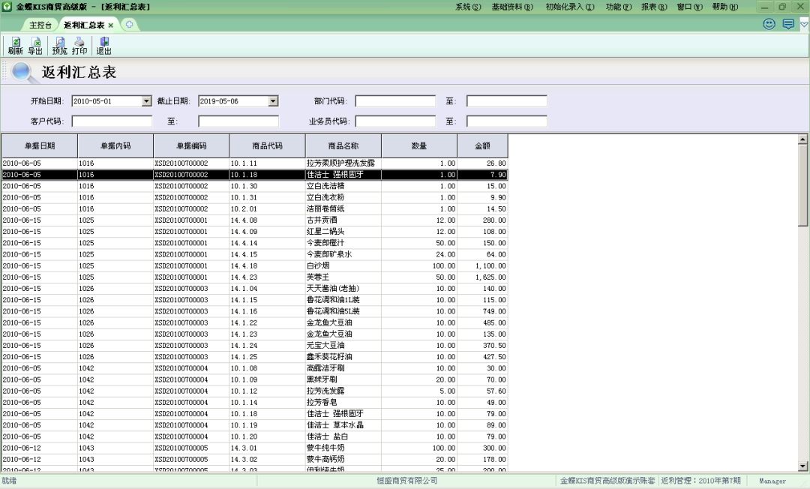
Task: Click 恒盛商贸有限公司 in status bar
Action: (x=407, y=480)
